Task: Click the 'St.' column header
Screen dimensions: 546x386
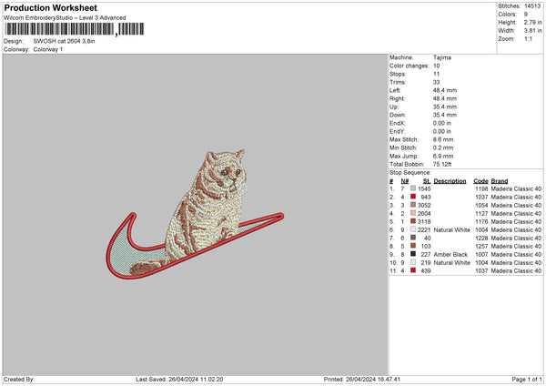Action: [x=427, y=181]
